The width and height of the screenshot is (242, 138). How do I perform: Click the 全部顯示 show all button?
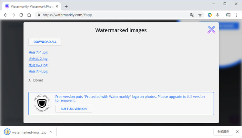[223, 132]
